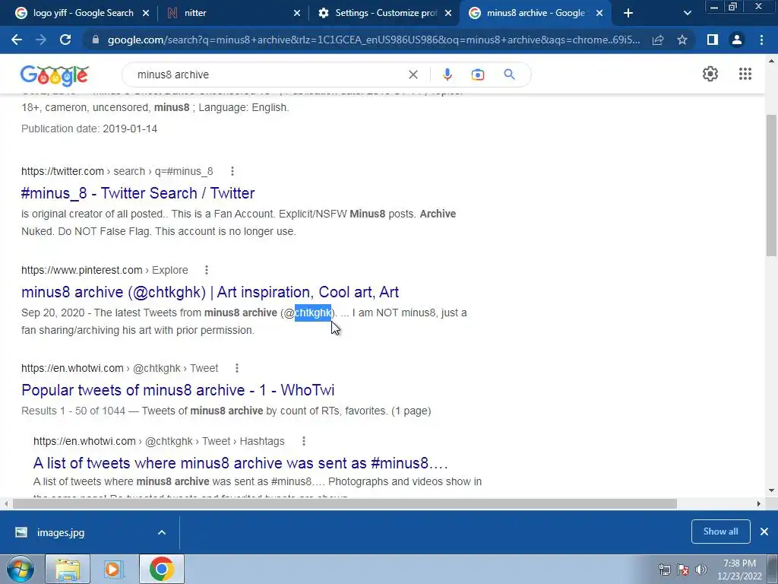Search by image with camera icon
The width and height of the screenshot is (778, 584).
tap(478, 75)
